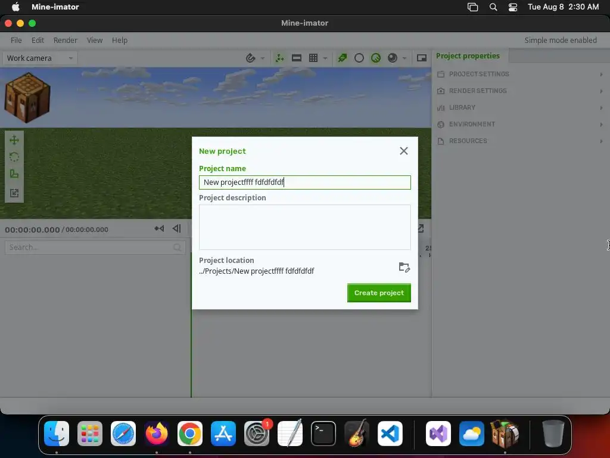The height and width of the screenshot is (458, 610).
Task: Toggle the secondary view window icon
Action: coord(422,58)
